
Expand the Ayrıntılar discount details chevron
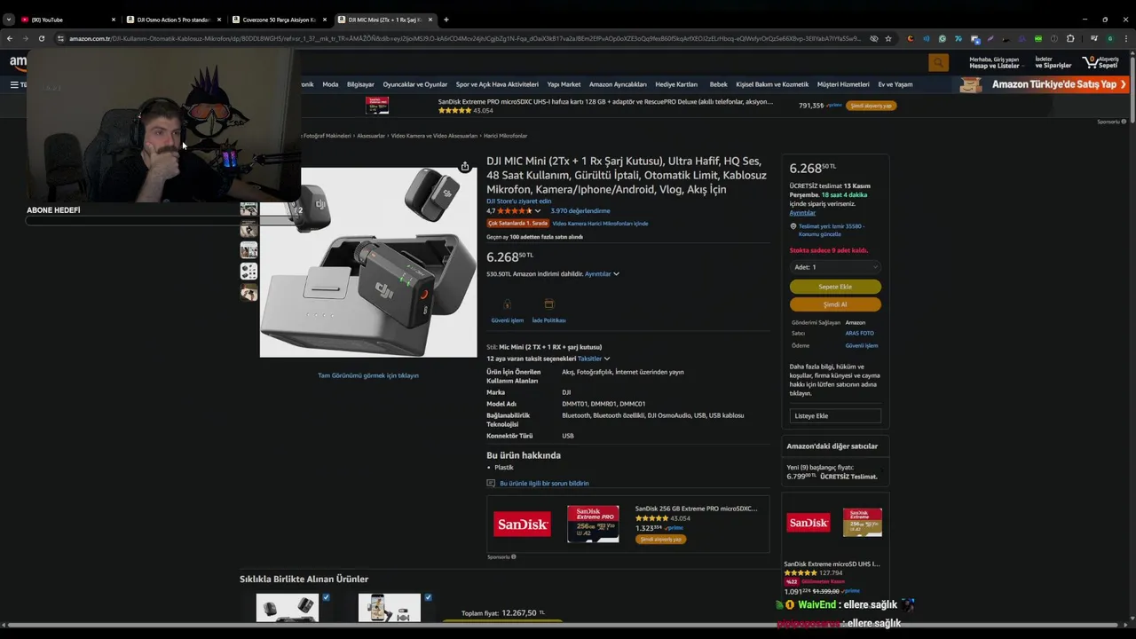616,274
